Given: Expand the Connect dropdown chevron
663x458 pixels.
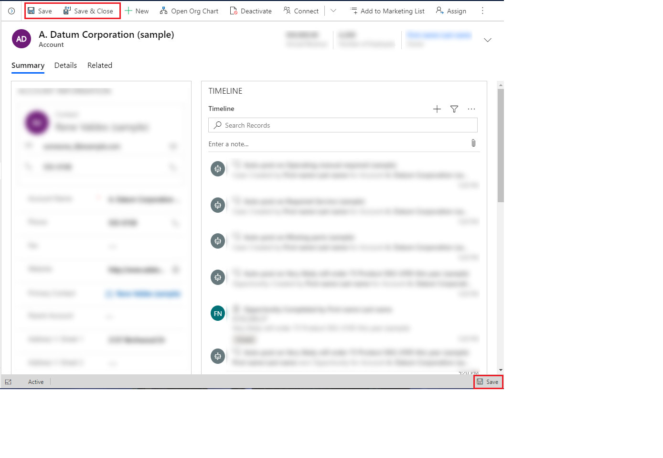Looking at the screenshot, I should (333, 11).
